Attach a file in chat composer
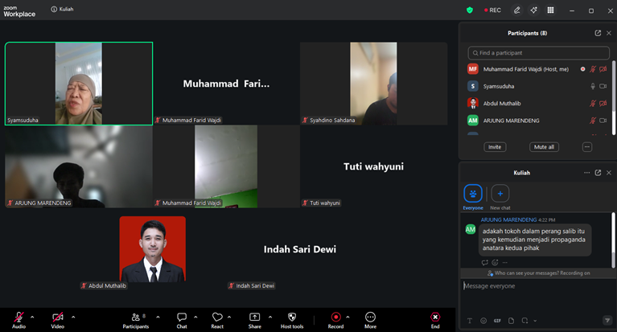The height and width of the screenshot is (332, 617). point(511,321)
